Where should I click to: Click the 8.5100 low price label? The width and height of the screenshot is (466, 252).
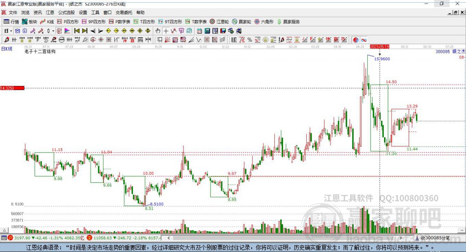pos(157,204)
